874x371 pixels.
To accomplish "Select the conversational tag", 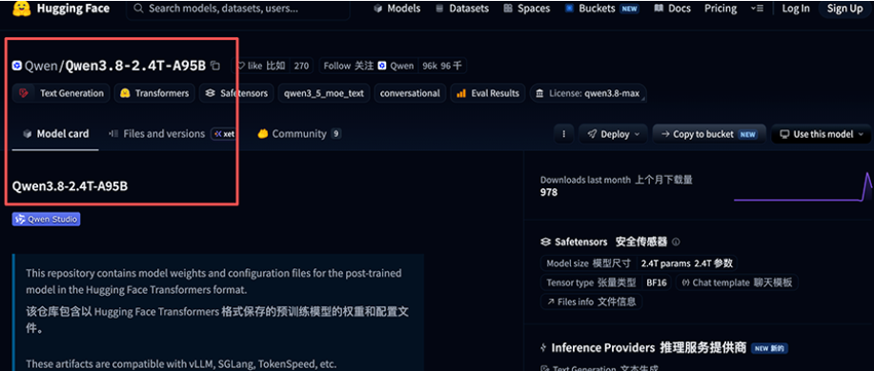I will click(x=410, y=93).
